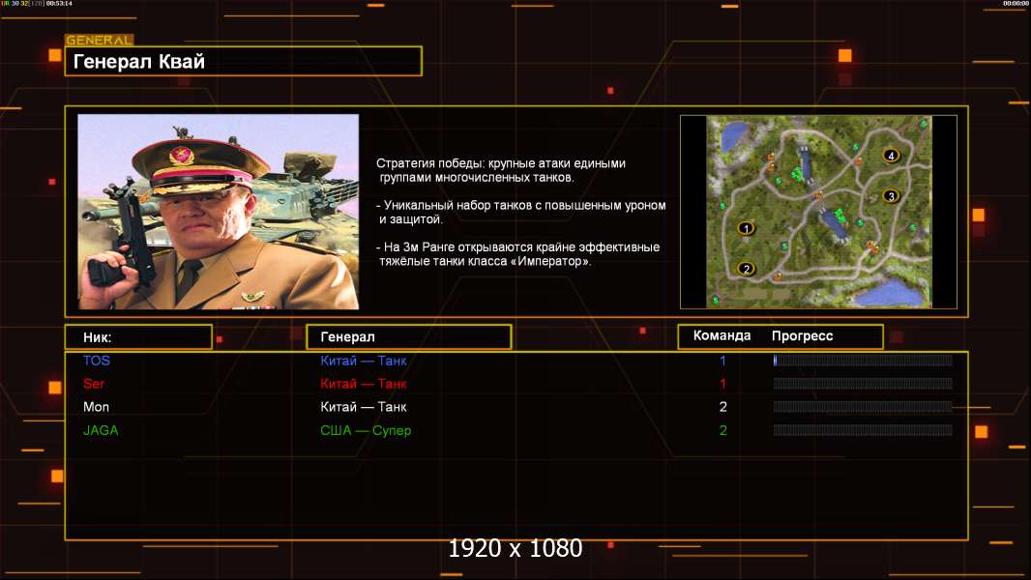1031x580 pixels.
Task: Select the Генерал column header
Action: pos(407,336)
